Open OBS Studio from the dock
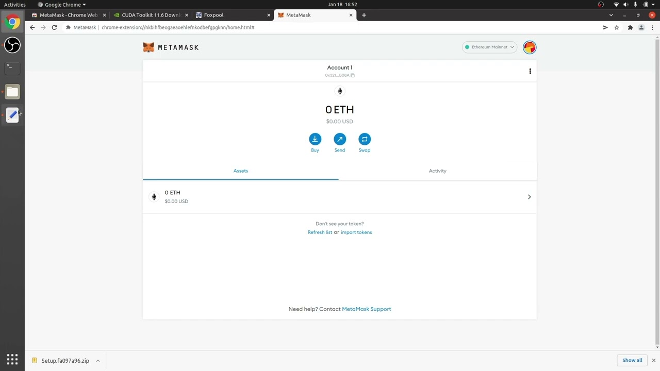This screenshot has height=371, width=660. 12,45
